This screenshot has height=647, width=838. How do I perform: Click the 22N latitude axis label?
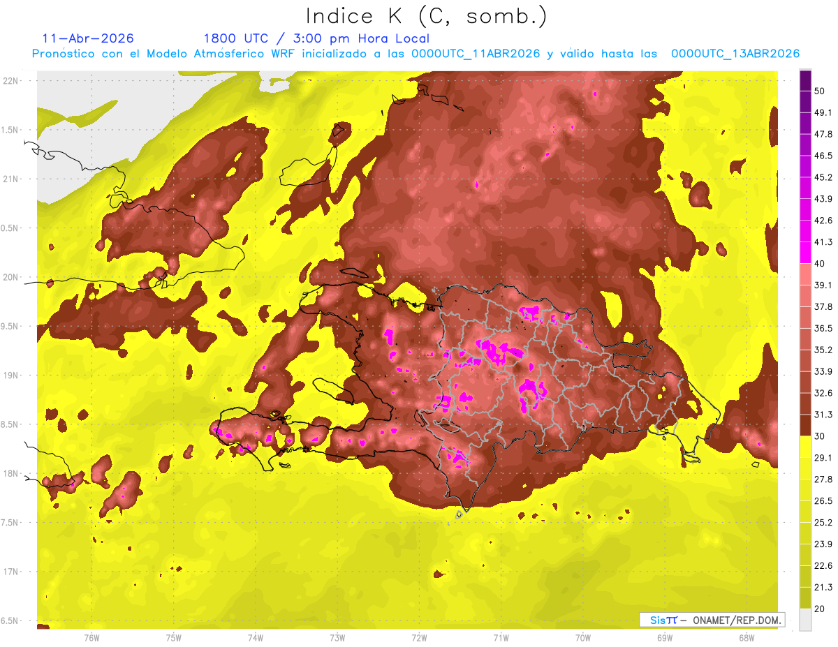12,81
